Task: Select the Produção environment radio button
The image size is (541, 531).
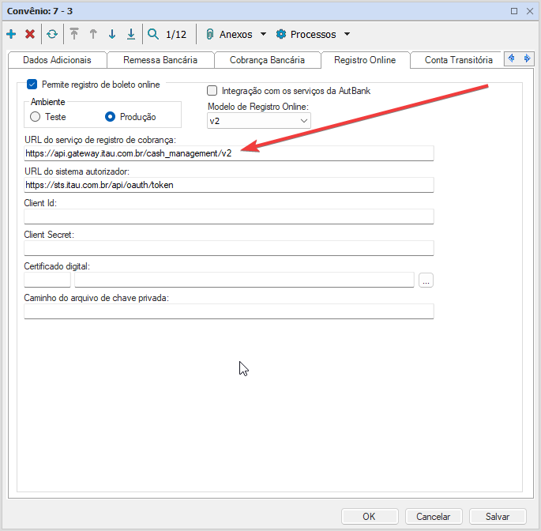Action: [110, 117]
